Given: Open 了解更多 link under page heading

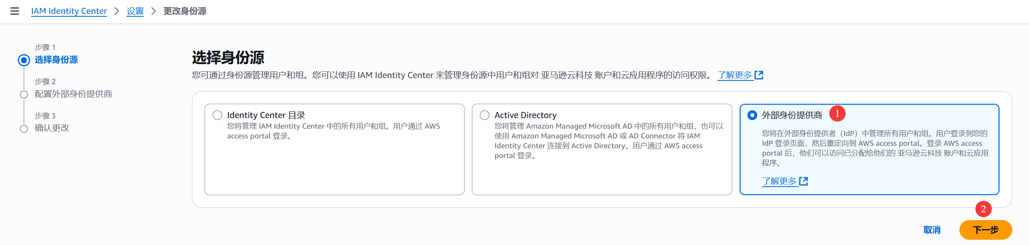Looking at the screenshot, I should pyautogui.click(x=735, y=75).
